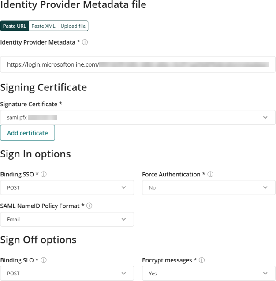Open the Binding SSO dropdown
This screenshot has height=281, width=276.
point(67,187)
